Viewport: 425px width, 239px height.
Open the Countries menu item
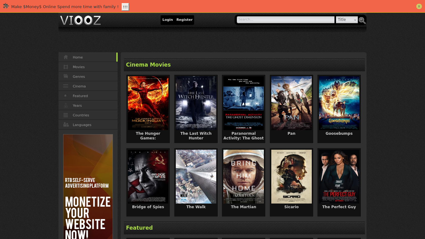pyautogui.click(x=88, y=115)
